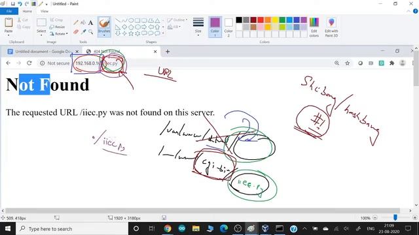Activate the Color 1 swatch
This screenshot has height=235, width=419.
coord(215,27)
